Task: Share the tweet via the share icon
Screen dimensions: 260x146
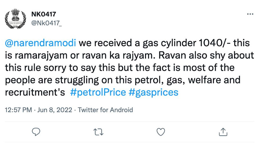Action: click(x=223, y=132)
